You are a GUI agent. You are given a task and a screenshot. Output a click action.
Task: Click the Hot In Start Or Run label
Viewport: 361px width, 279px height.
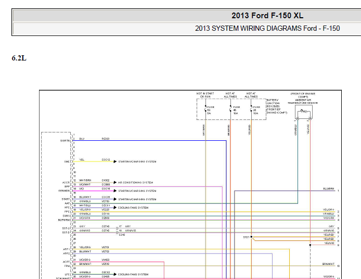click(205, 95)
